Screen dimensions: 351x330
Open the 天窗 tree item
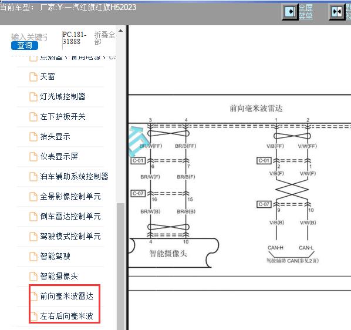tap(48, 77)
